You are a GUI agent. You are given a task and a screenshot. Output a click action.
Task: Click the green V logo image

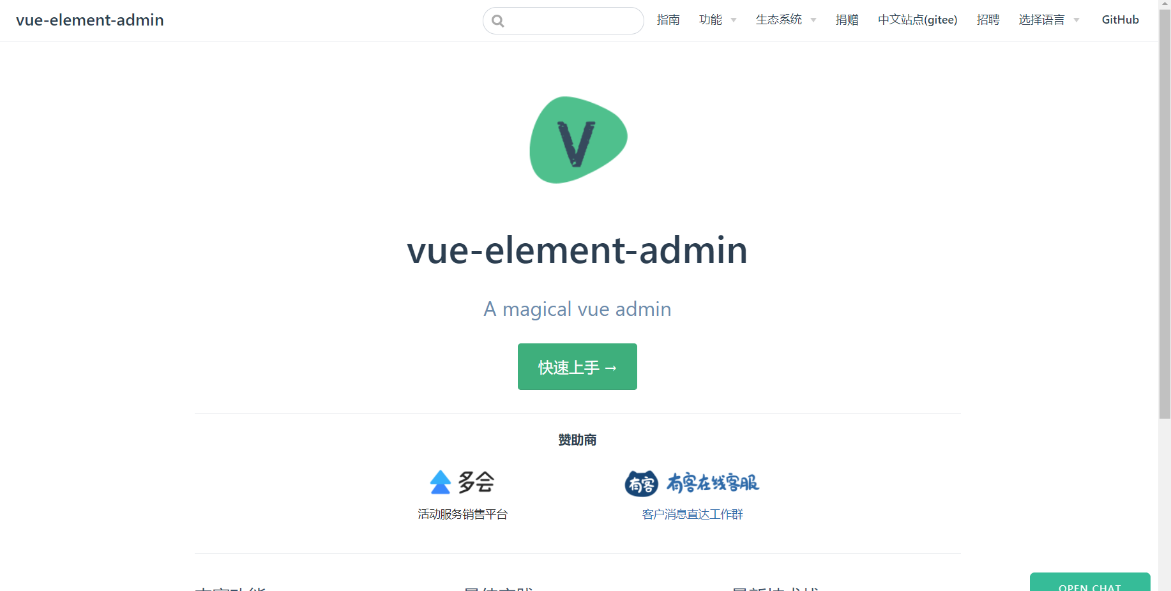578,140
